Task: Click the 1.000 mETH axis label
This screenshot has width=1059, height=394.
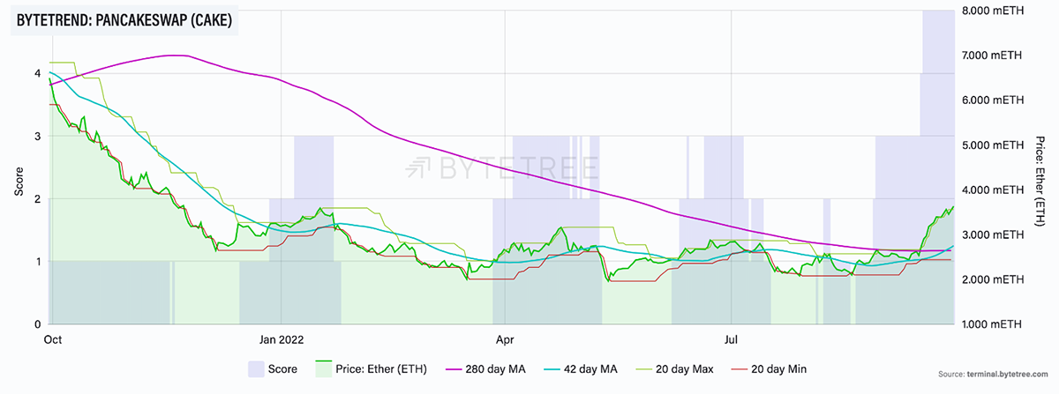Action: pyautogui.click(x=991, y=325)
